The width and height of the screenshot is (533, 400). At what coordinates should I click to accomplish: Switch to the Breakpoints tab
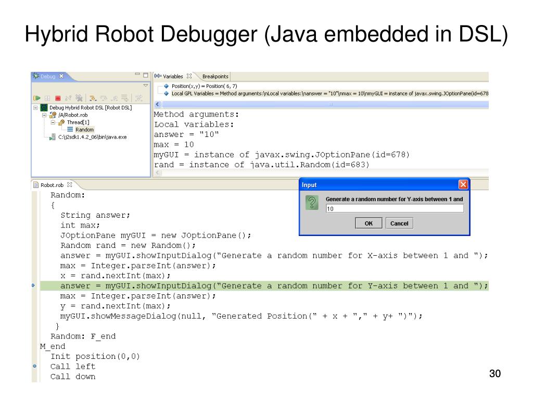click(215, 77)
